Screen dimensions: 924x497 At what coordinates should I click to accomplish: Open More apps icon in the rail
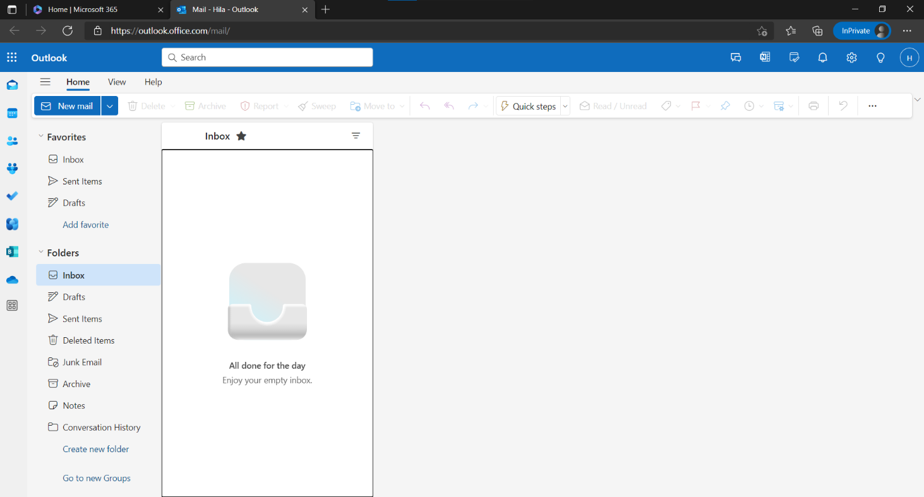pyautogui.click(x=12, y=306)
